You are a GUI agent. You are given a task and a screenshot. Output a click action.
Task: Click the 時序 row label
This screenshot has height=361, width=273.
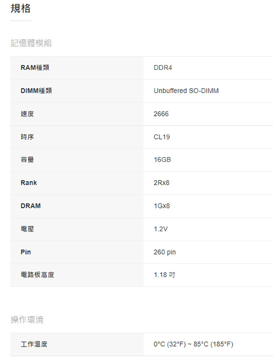[x=27, y=137]
